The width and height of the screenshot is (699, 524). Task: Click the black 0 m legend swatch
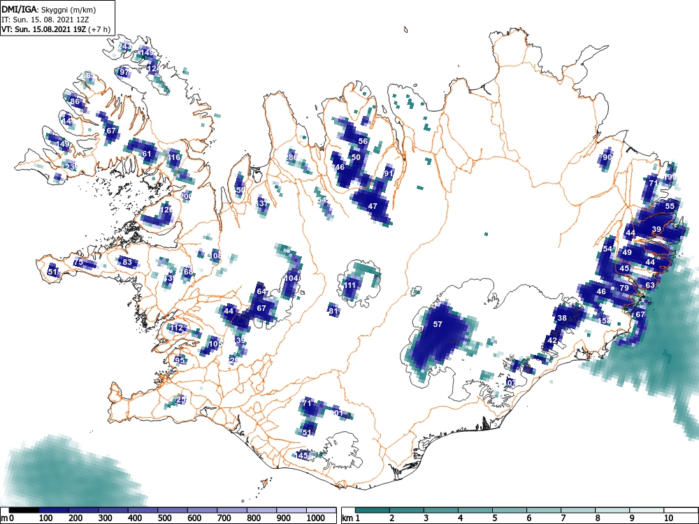click(24, 510)
